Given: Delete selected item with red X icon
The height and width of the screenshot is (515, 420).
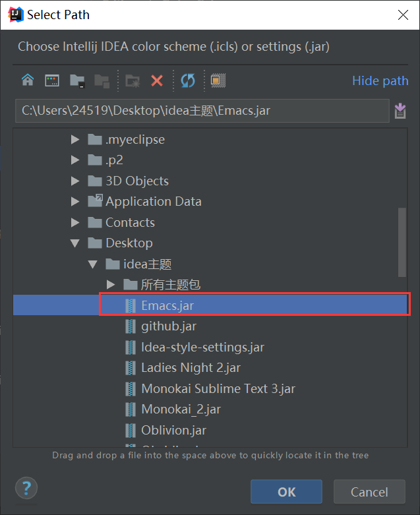Looking at the screenshot, I should point(157,80).
